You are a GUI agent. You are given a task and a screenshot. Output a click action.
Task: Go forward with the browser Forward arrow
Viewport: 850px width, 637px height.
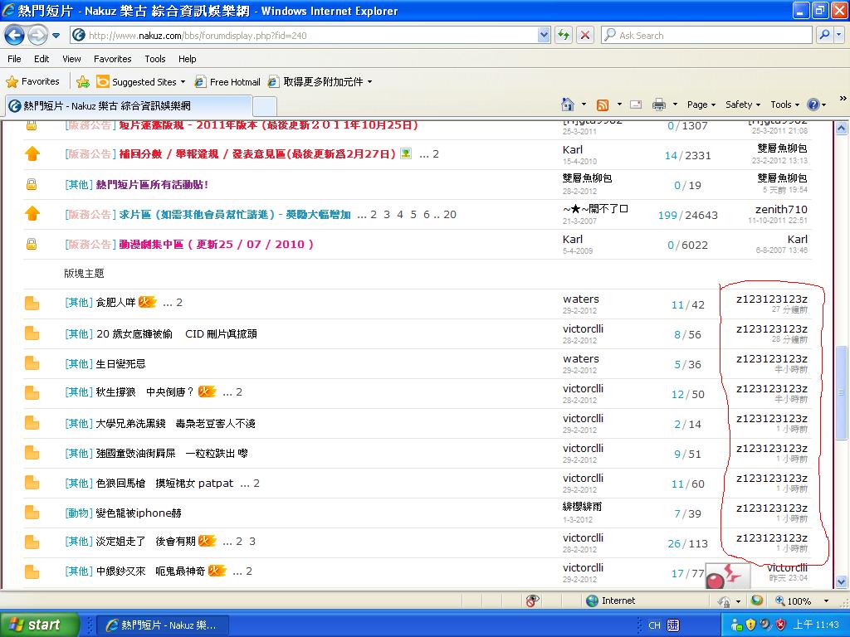[x=37, y=36]
